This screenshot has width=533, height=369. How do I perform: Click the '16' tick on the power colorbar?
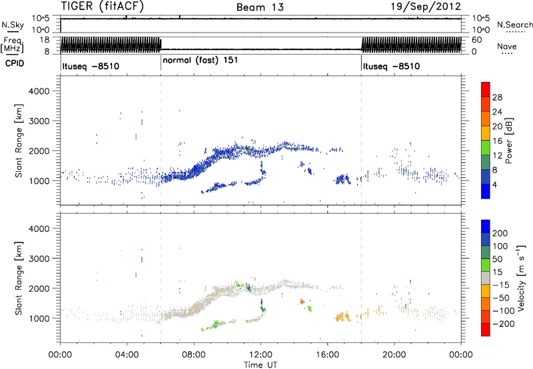point(497,141)
